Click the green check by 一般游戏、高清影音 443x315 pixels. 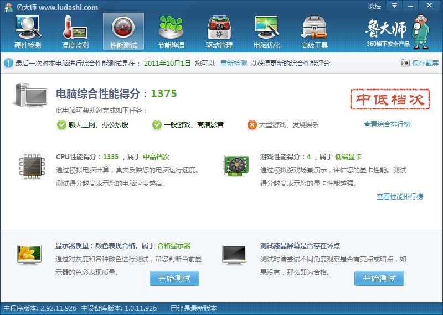pyautogui.click(x=157, y=125)
